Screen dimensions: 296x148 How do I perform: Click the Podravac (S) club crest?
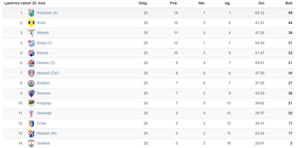pyautogui.click(x=31, y=13)
